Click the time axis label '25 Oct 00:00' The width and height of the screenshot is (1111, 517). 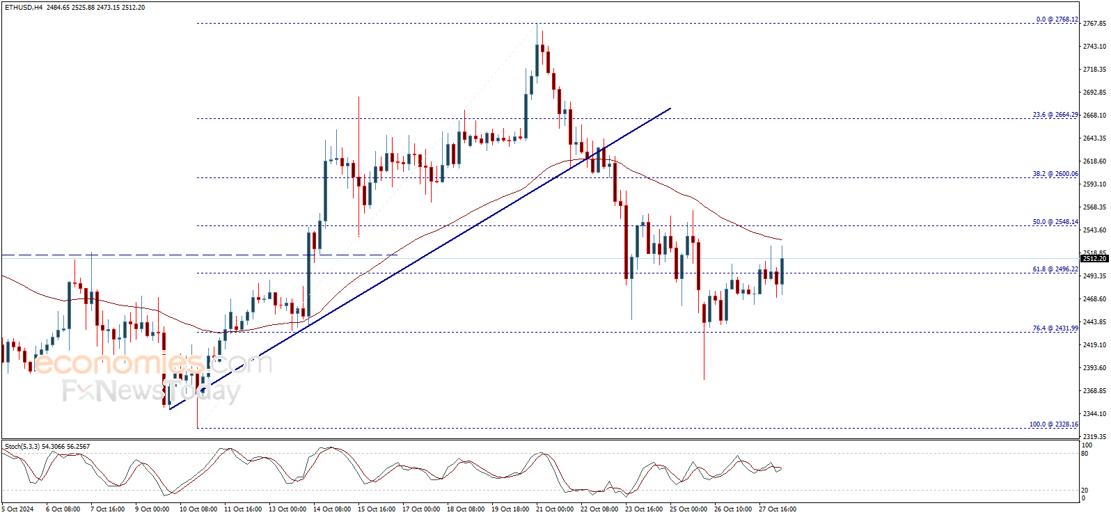688,509
